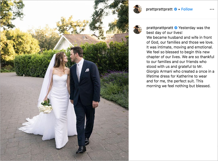
Task: Click the empty area below the caption
Action: [173, 123]
